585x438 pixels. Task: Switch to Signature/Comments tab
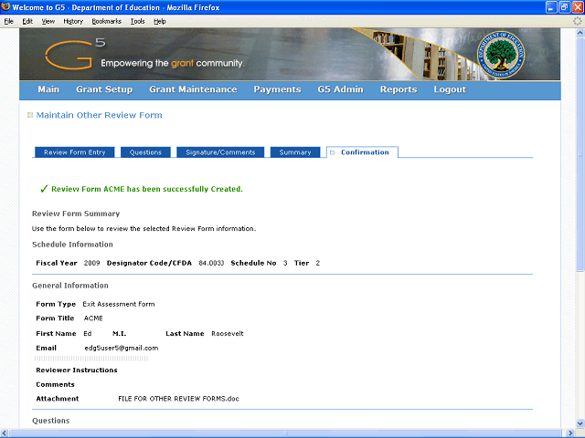220,152
